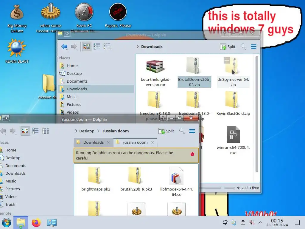This screenshot has width=305, height=229.
Task: Launch Papers, Please desktop icon
Action: tap(118, 16)
